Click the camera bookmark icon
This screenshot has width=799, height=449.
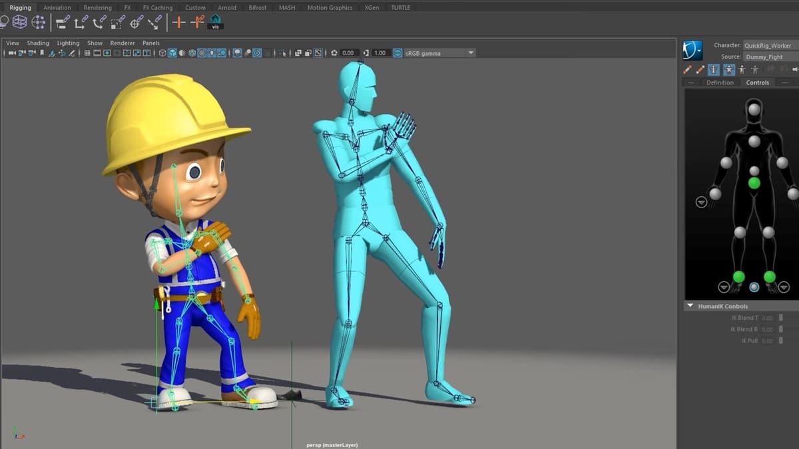tap(42, 53)
